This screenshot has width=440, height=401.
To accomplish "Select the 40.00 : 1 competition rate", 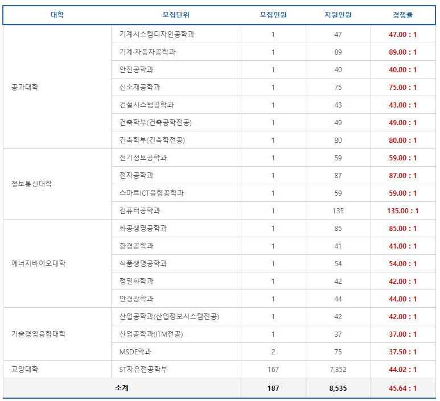I will 402,70.
